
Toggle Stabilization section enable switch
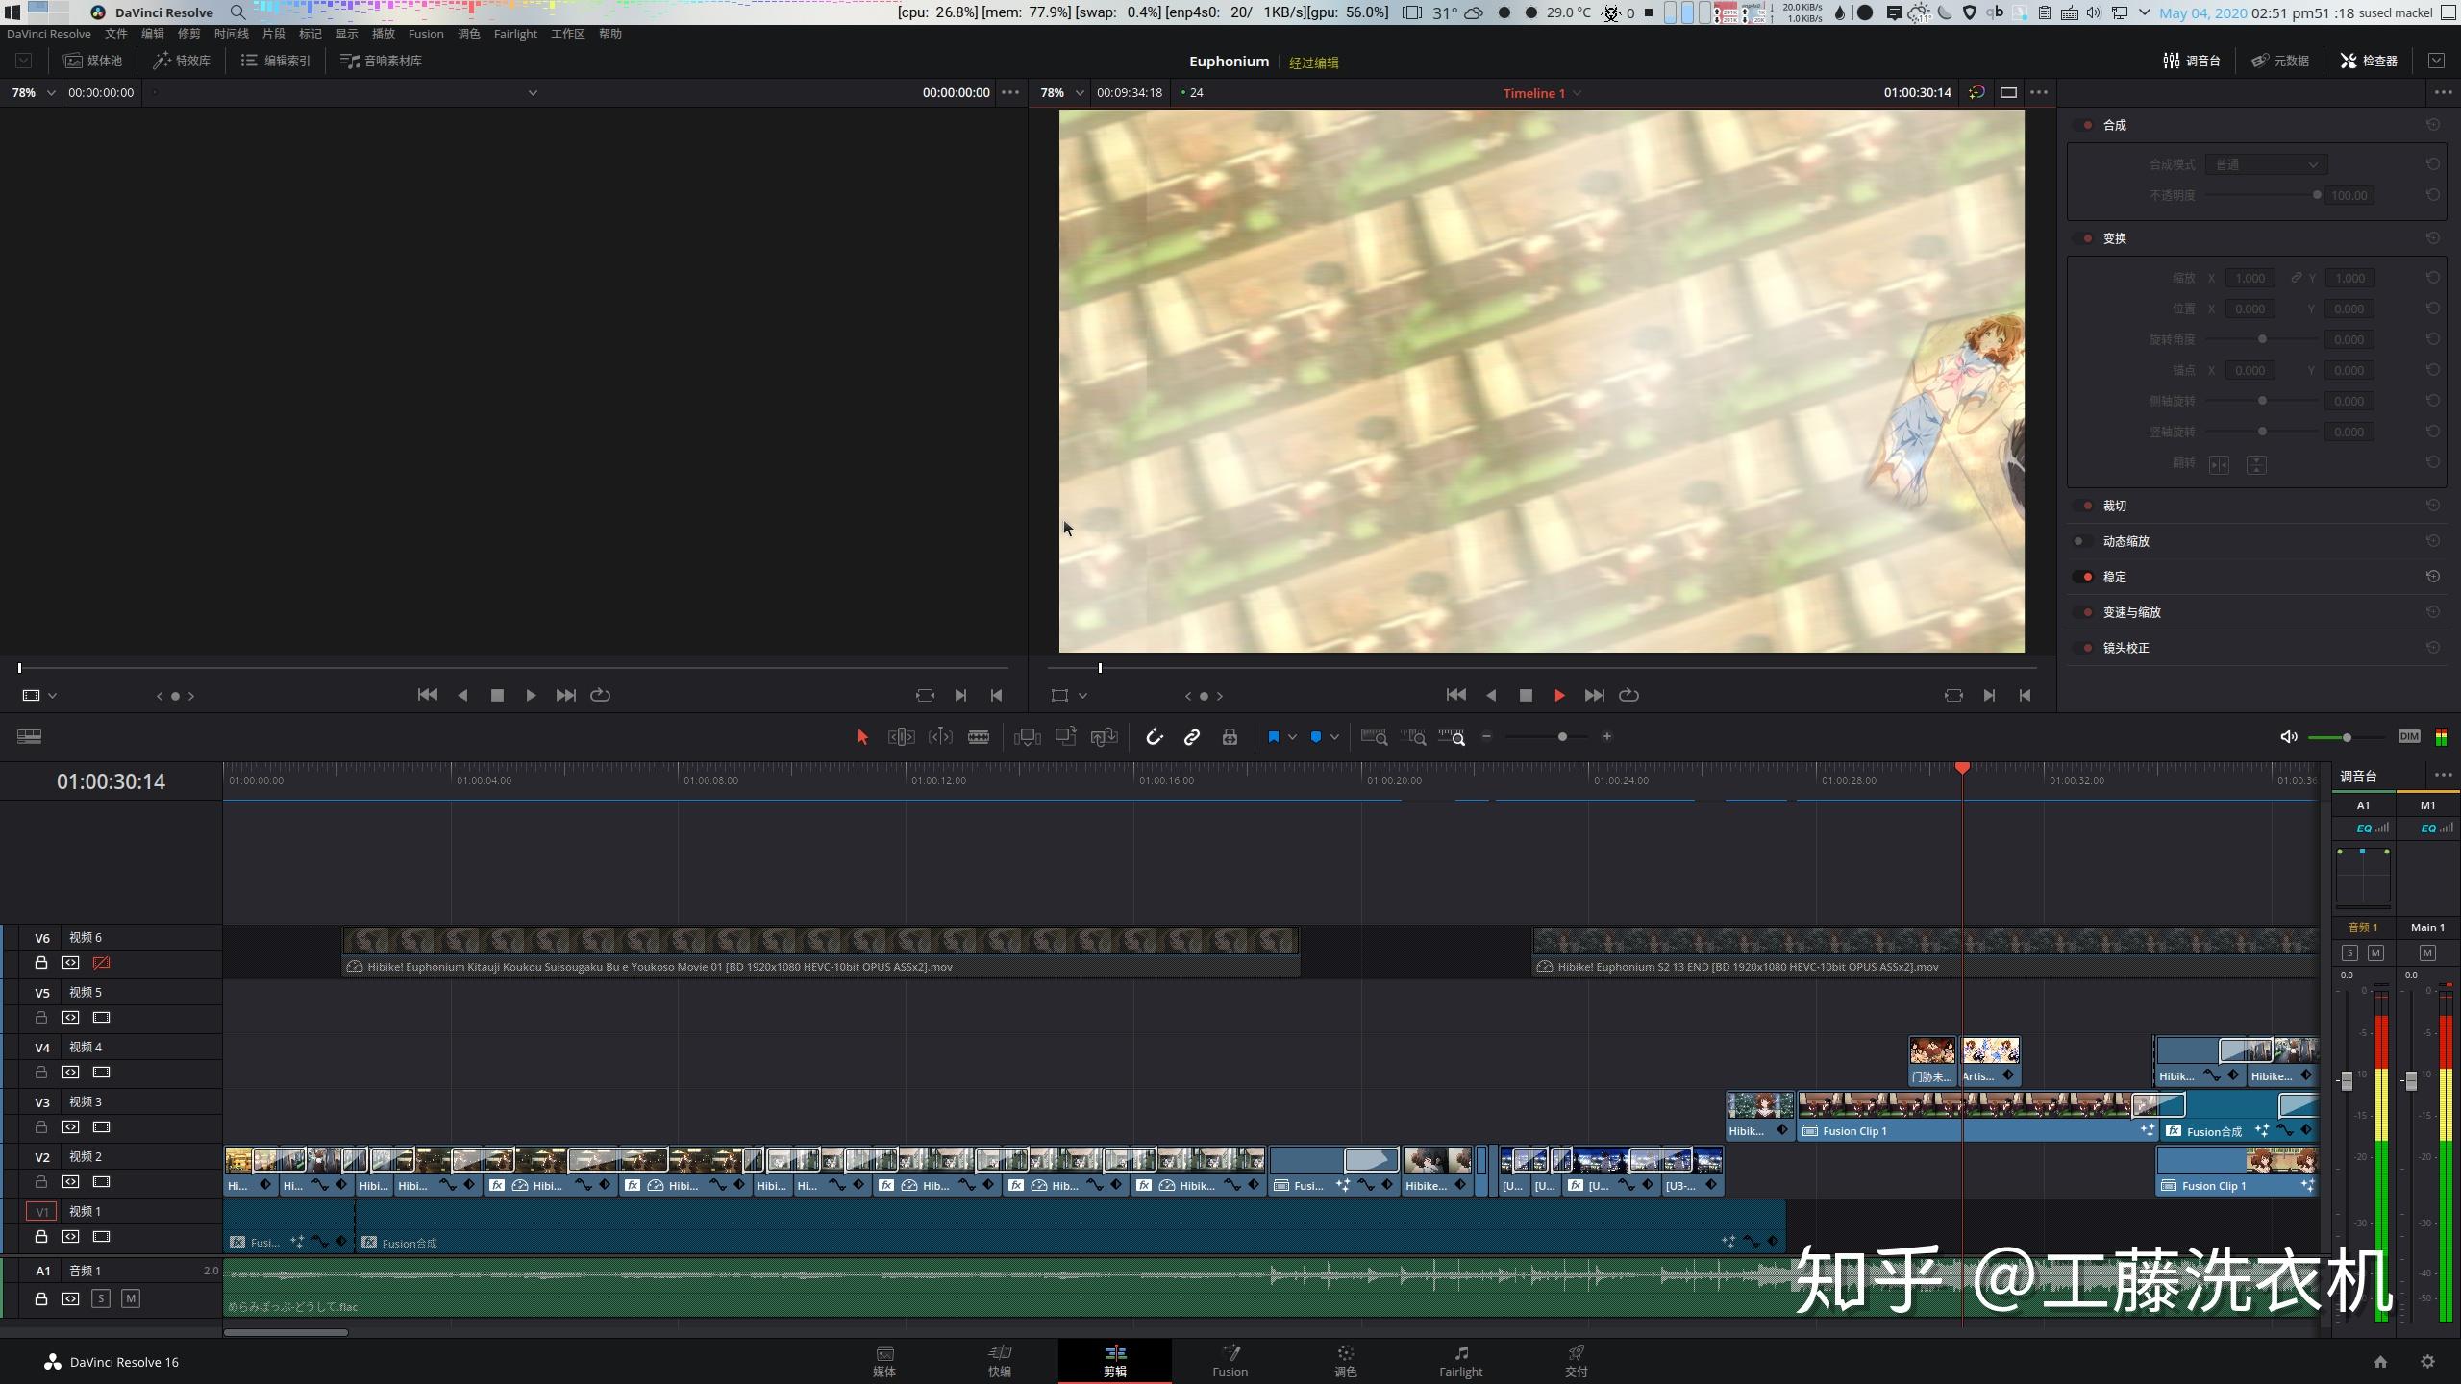pyautogui.click(x=2083, y=577)
